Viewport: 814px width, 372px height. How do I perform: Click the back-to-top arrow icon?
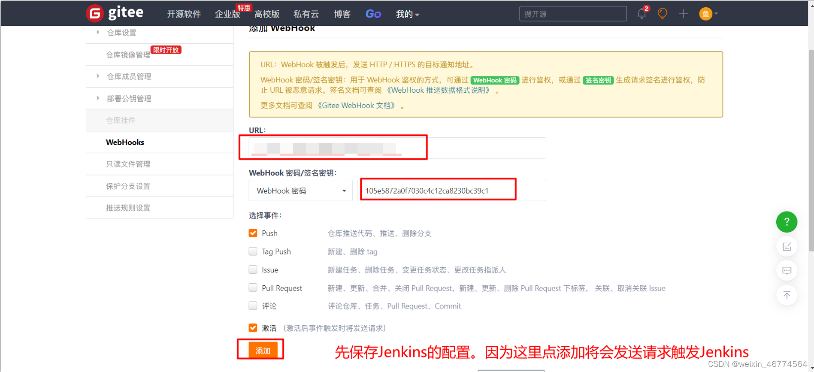click(787, 295)
